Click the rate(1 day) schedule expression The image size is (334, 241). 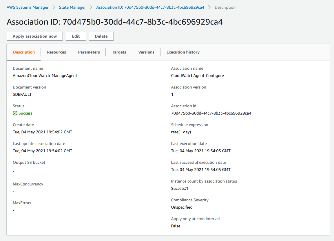[181, 132]
